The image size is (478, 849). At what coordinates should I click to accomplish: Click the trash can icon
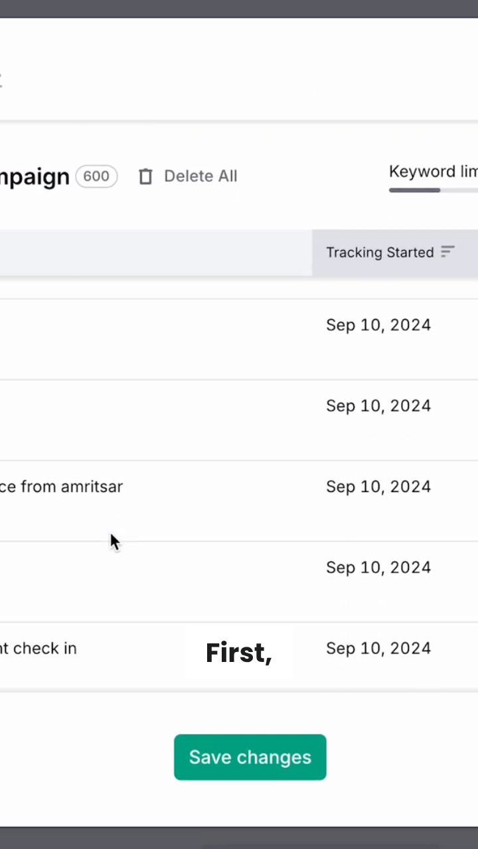(145, 176)
